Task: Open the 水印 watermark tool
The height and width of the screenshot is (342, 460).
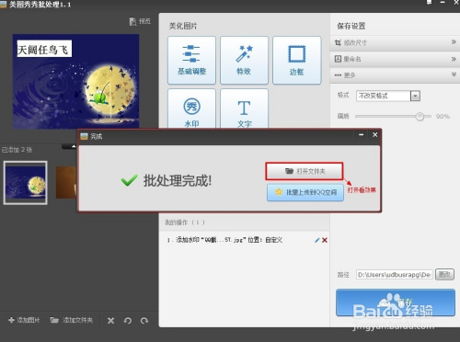Action: pyautogui.click(x=191, y=108)
